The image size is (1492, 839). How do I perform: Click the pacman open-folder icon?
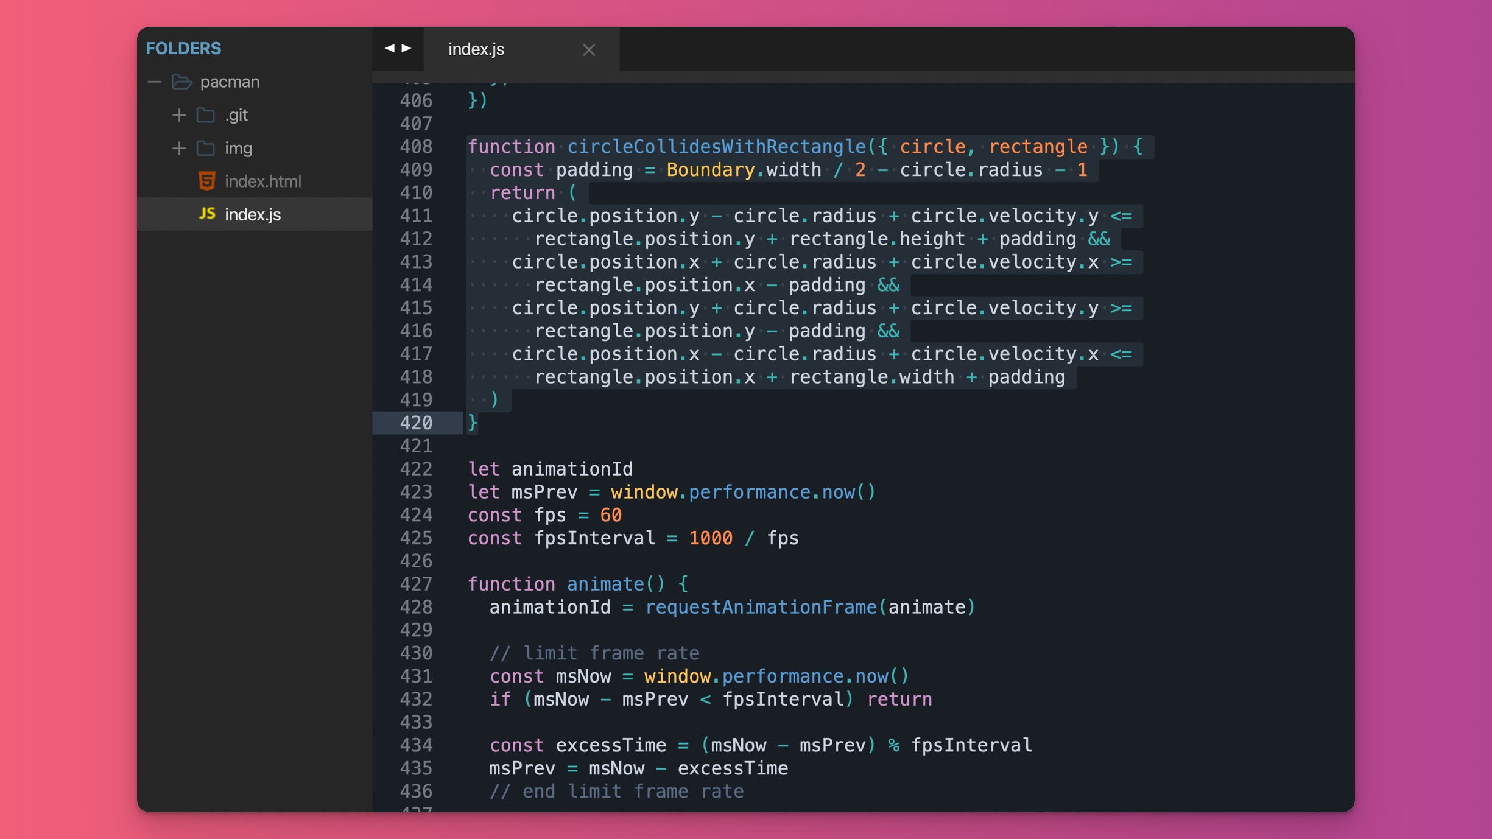coord(182,82)
